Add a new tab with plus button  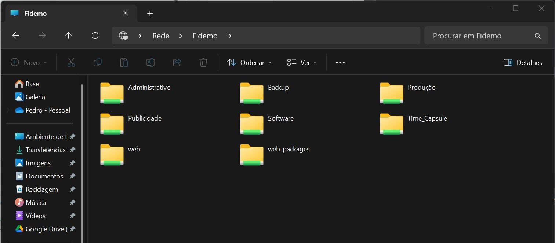click(x=150, y=14)
